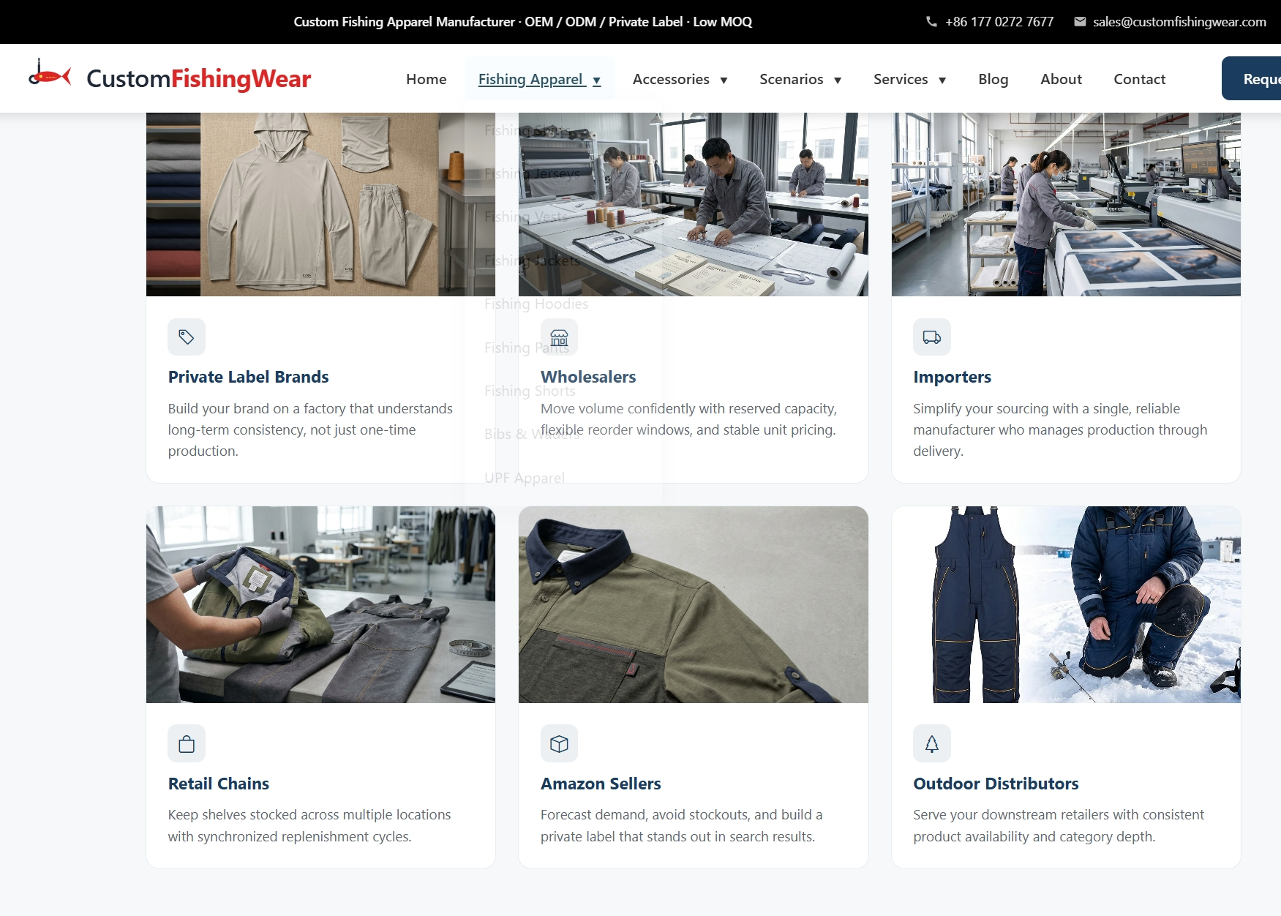Image resolution: width=1281 pixels, height=916 pixels.
Task: Click the tree icon above Outdoor Distributors
Action: coord(932,743)
